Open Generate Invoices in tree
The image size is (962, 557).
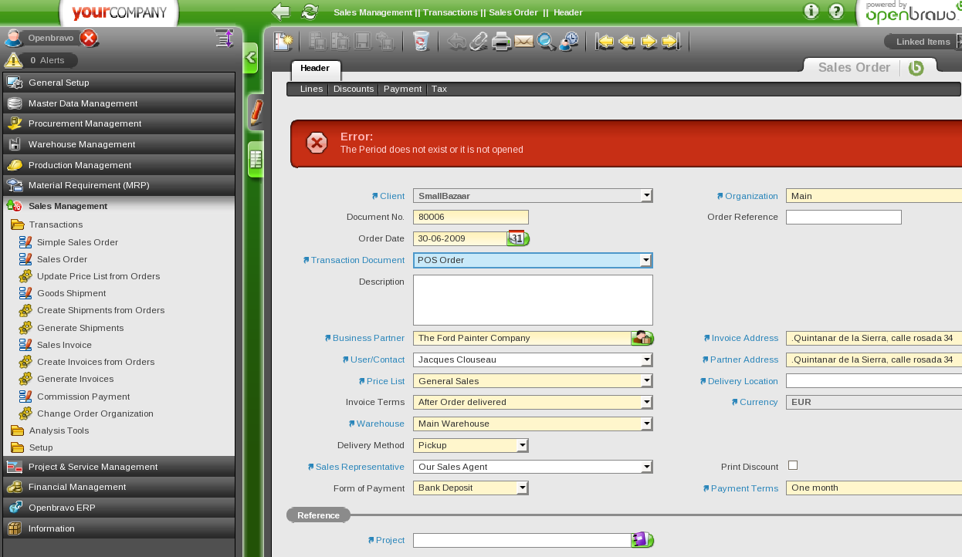coord(75,379)
